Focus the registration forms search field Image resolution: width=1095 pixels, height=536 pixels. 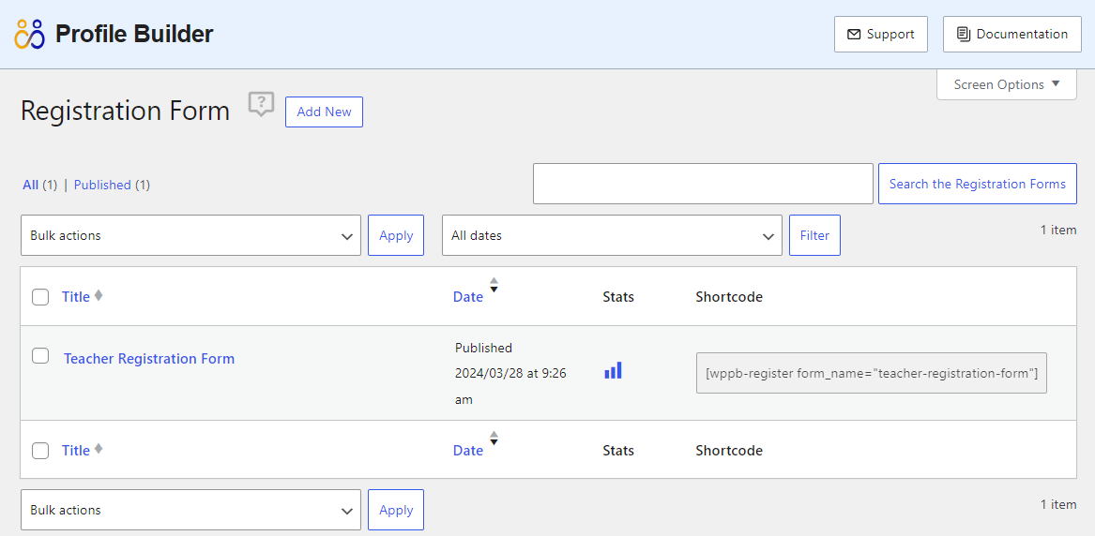click(703, 184)
